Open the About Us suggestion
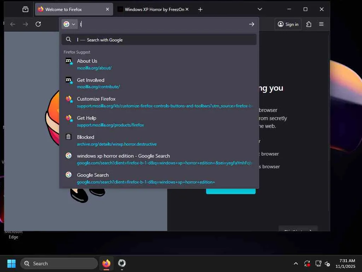362x272 pixels. (x=159, y=64)
